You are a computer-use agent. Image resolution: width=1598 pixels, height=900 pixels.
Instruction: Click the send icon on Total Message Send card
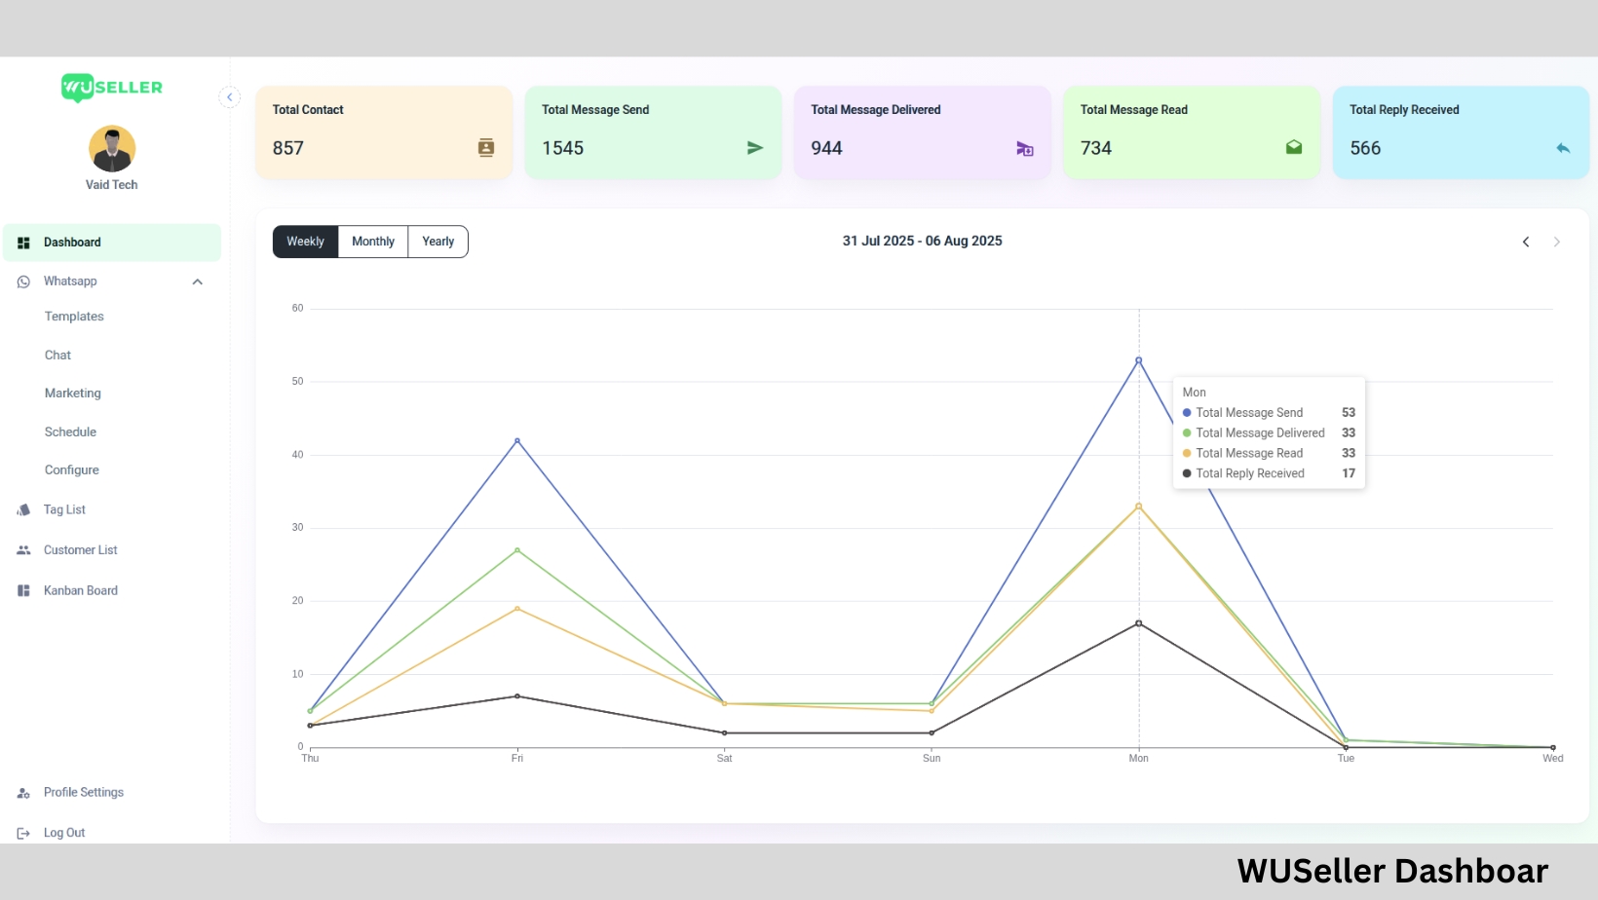pyautogui.click(x=755, y=148)
